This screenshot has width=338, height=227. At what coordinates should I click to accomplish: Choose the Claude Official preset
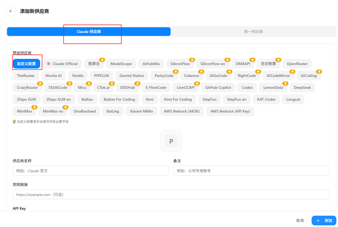click(x=62, y=64)
